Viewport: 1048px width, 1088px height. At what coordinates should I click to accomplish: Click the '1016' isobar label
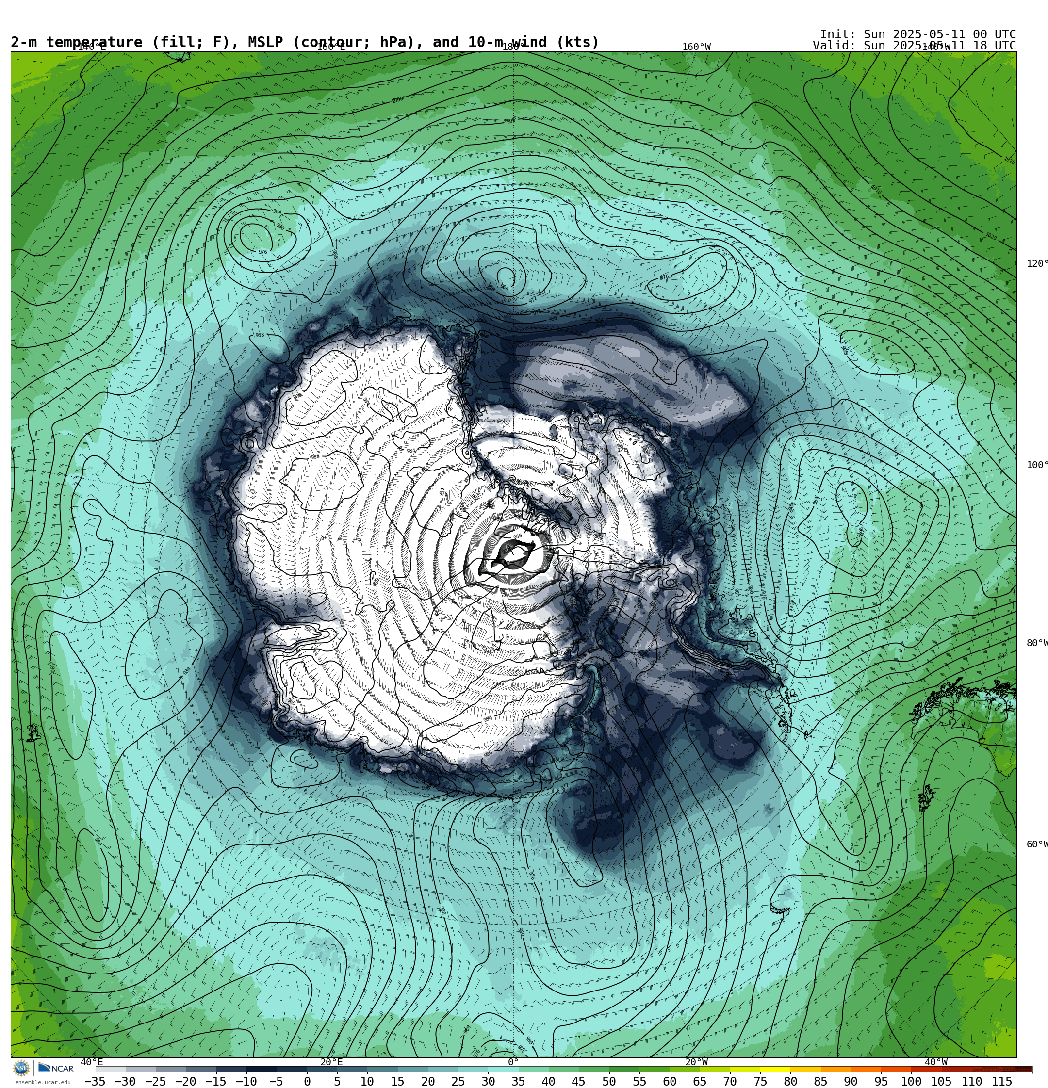click(876, 191)
